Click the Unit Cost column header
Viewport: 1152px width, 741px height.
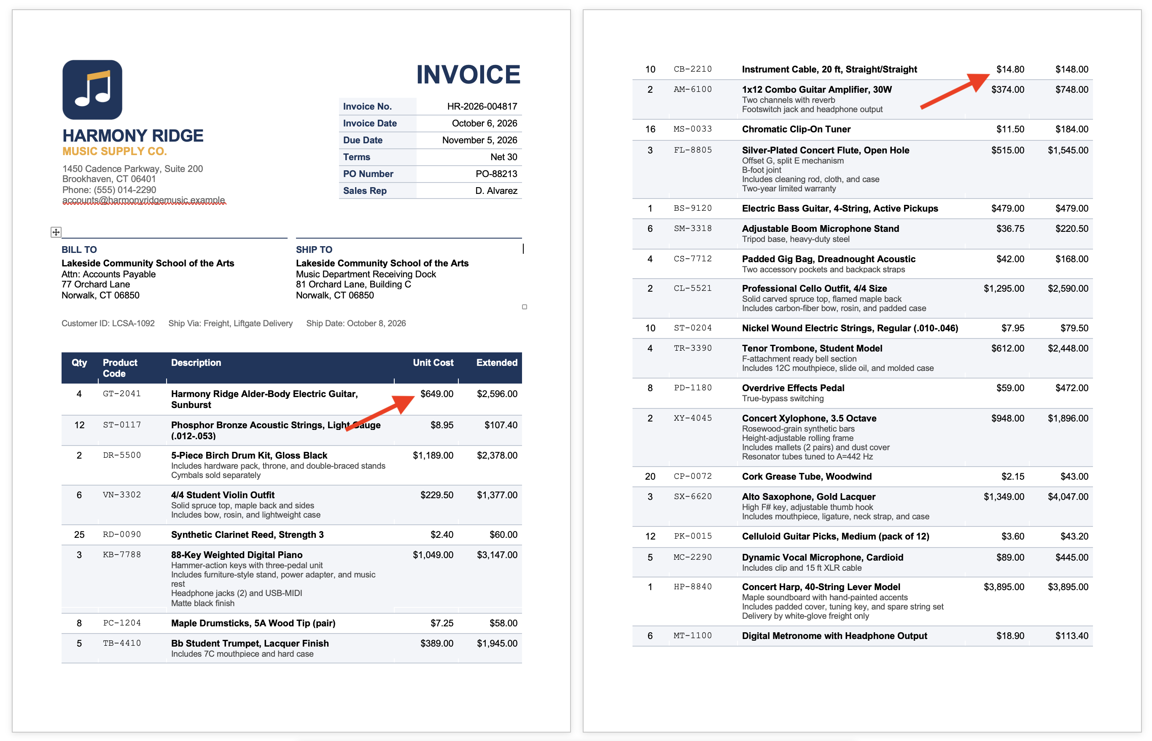(x=433, y=363)
